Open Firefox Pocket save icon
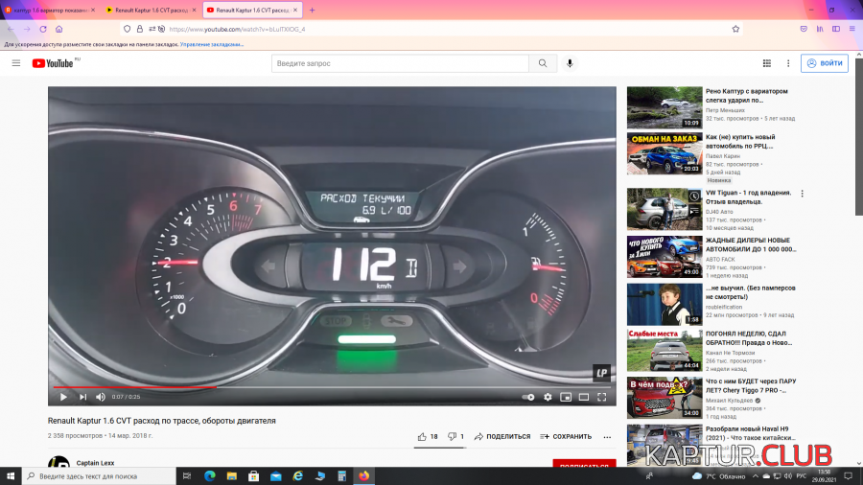This screenshot has height=485, width=863. coord(804,29)
